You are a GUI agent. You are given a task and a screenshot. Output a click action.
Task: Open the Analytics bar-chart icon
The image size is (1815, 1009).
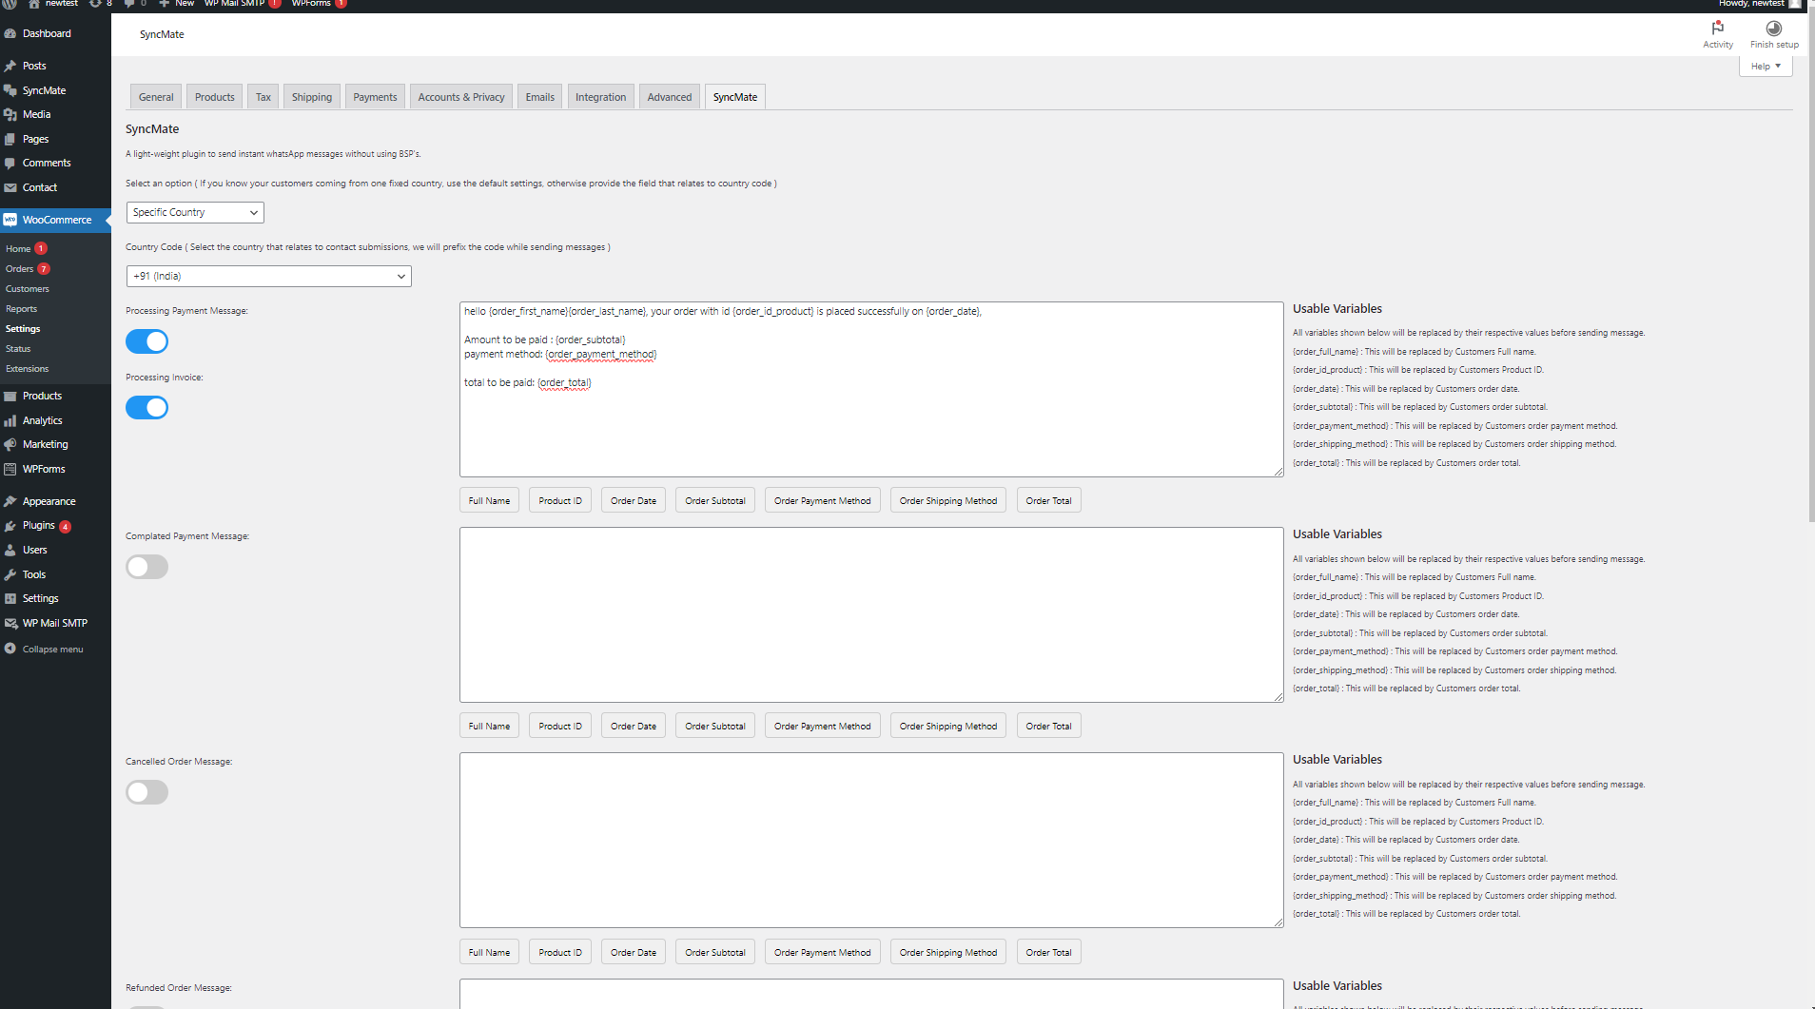point(10,420)
